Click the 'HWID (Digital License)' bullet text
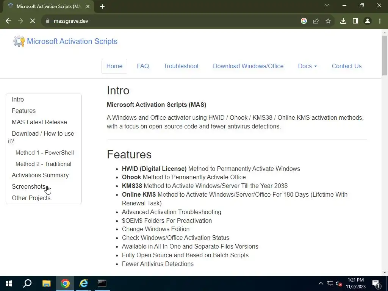The height and width of the screenshot is (291, 388). click(x=154, y=169)
